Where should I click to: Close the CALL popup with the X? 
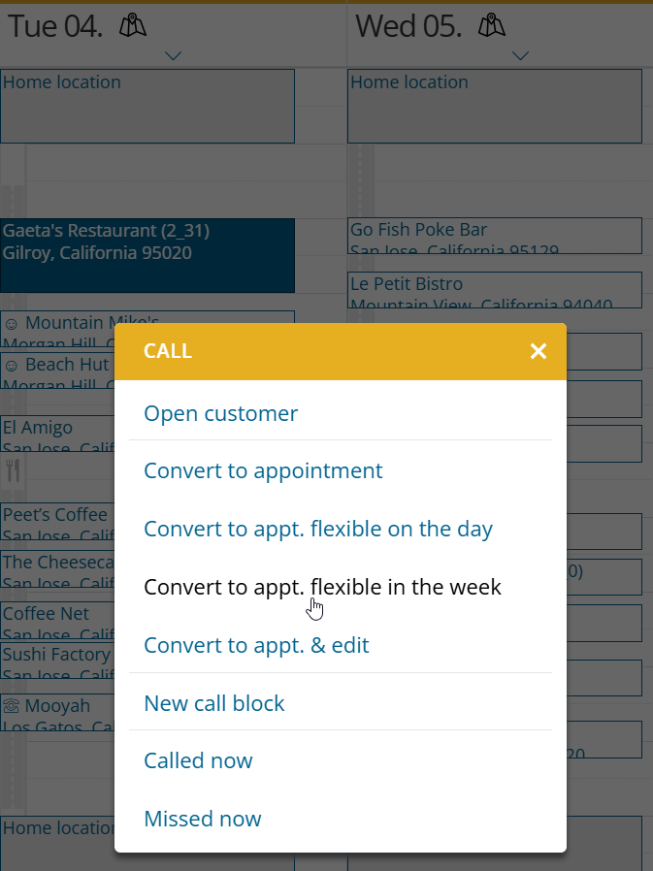pos(539,351)
